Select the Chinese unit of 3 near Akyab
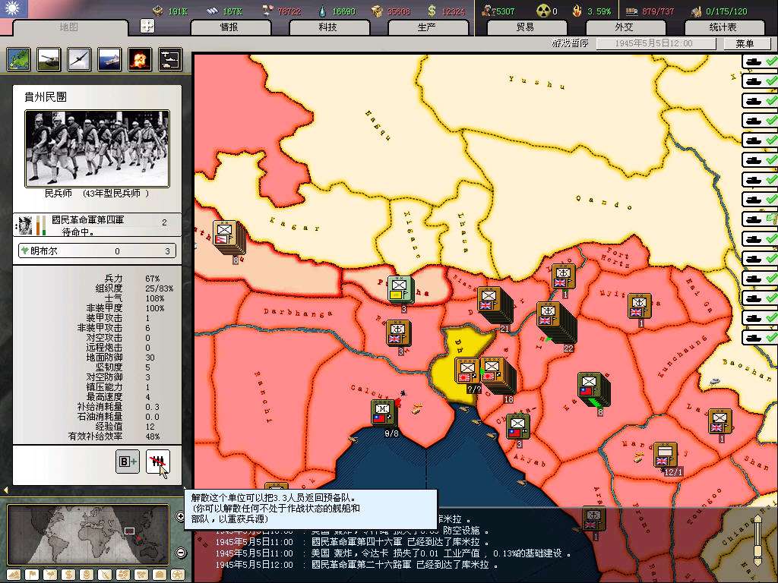Viewport: 778px width, 583px height. point(517,427)
